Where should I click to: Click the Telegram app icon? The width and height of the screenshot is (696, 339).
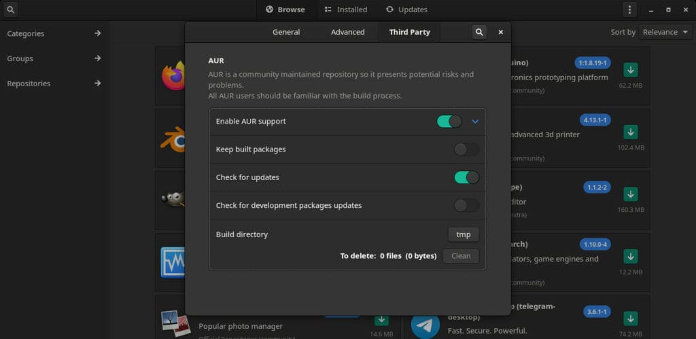425,326
